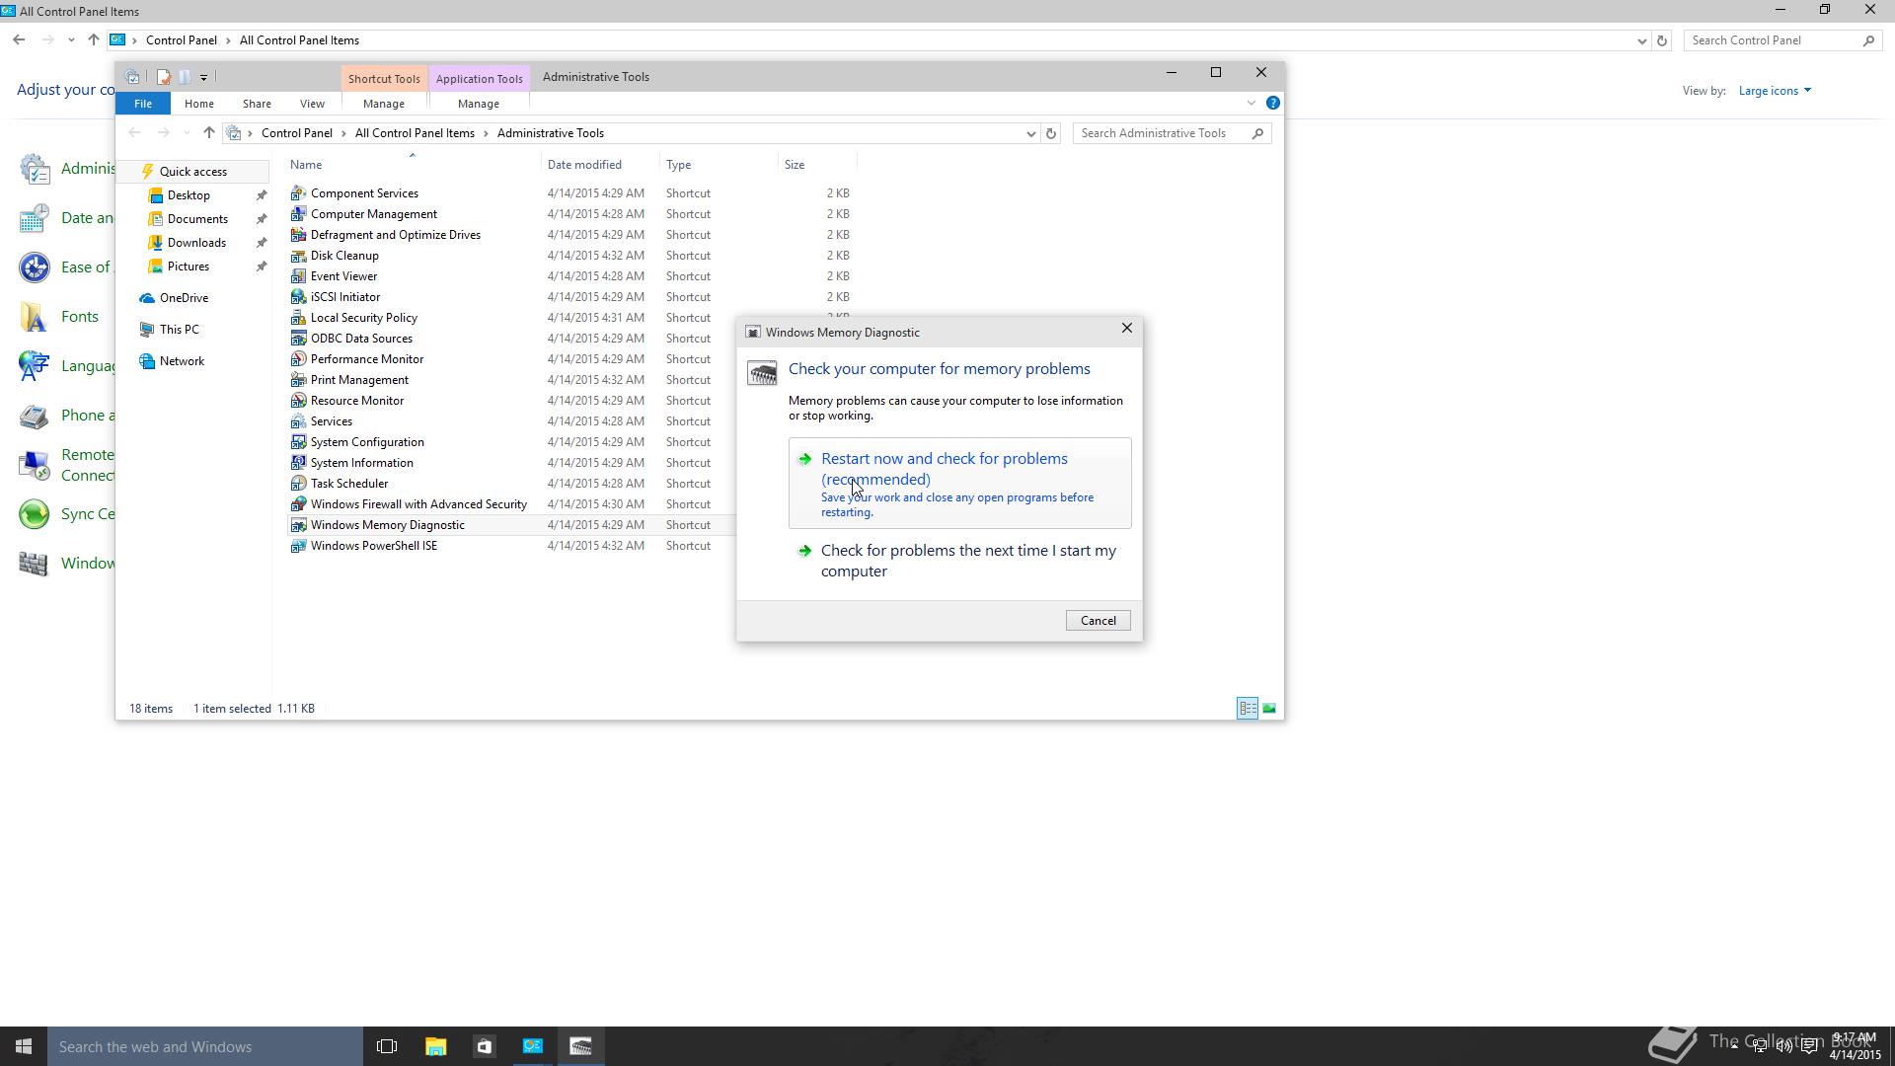The width and height of the screenshot is (1895, 1066).
Task: Select the ODBC Data Sources icon
Action: pyautogui.click(x=298, y=339)
